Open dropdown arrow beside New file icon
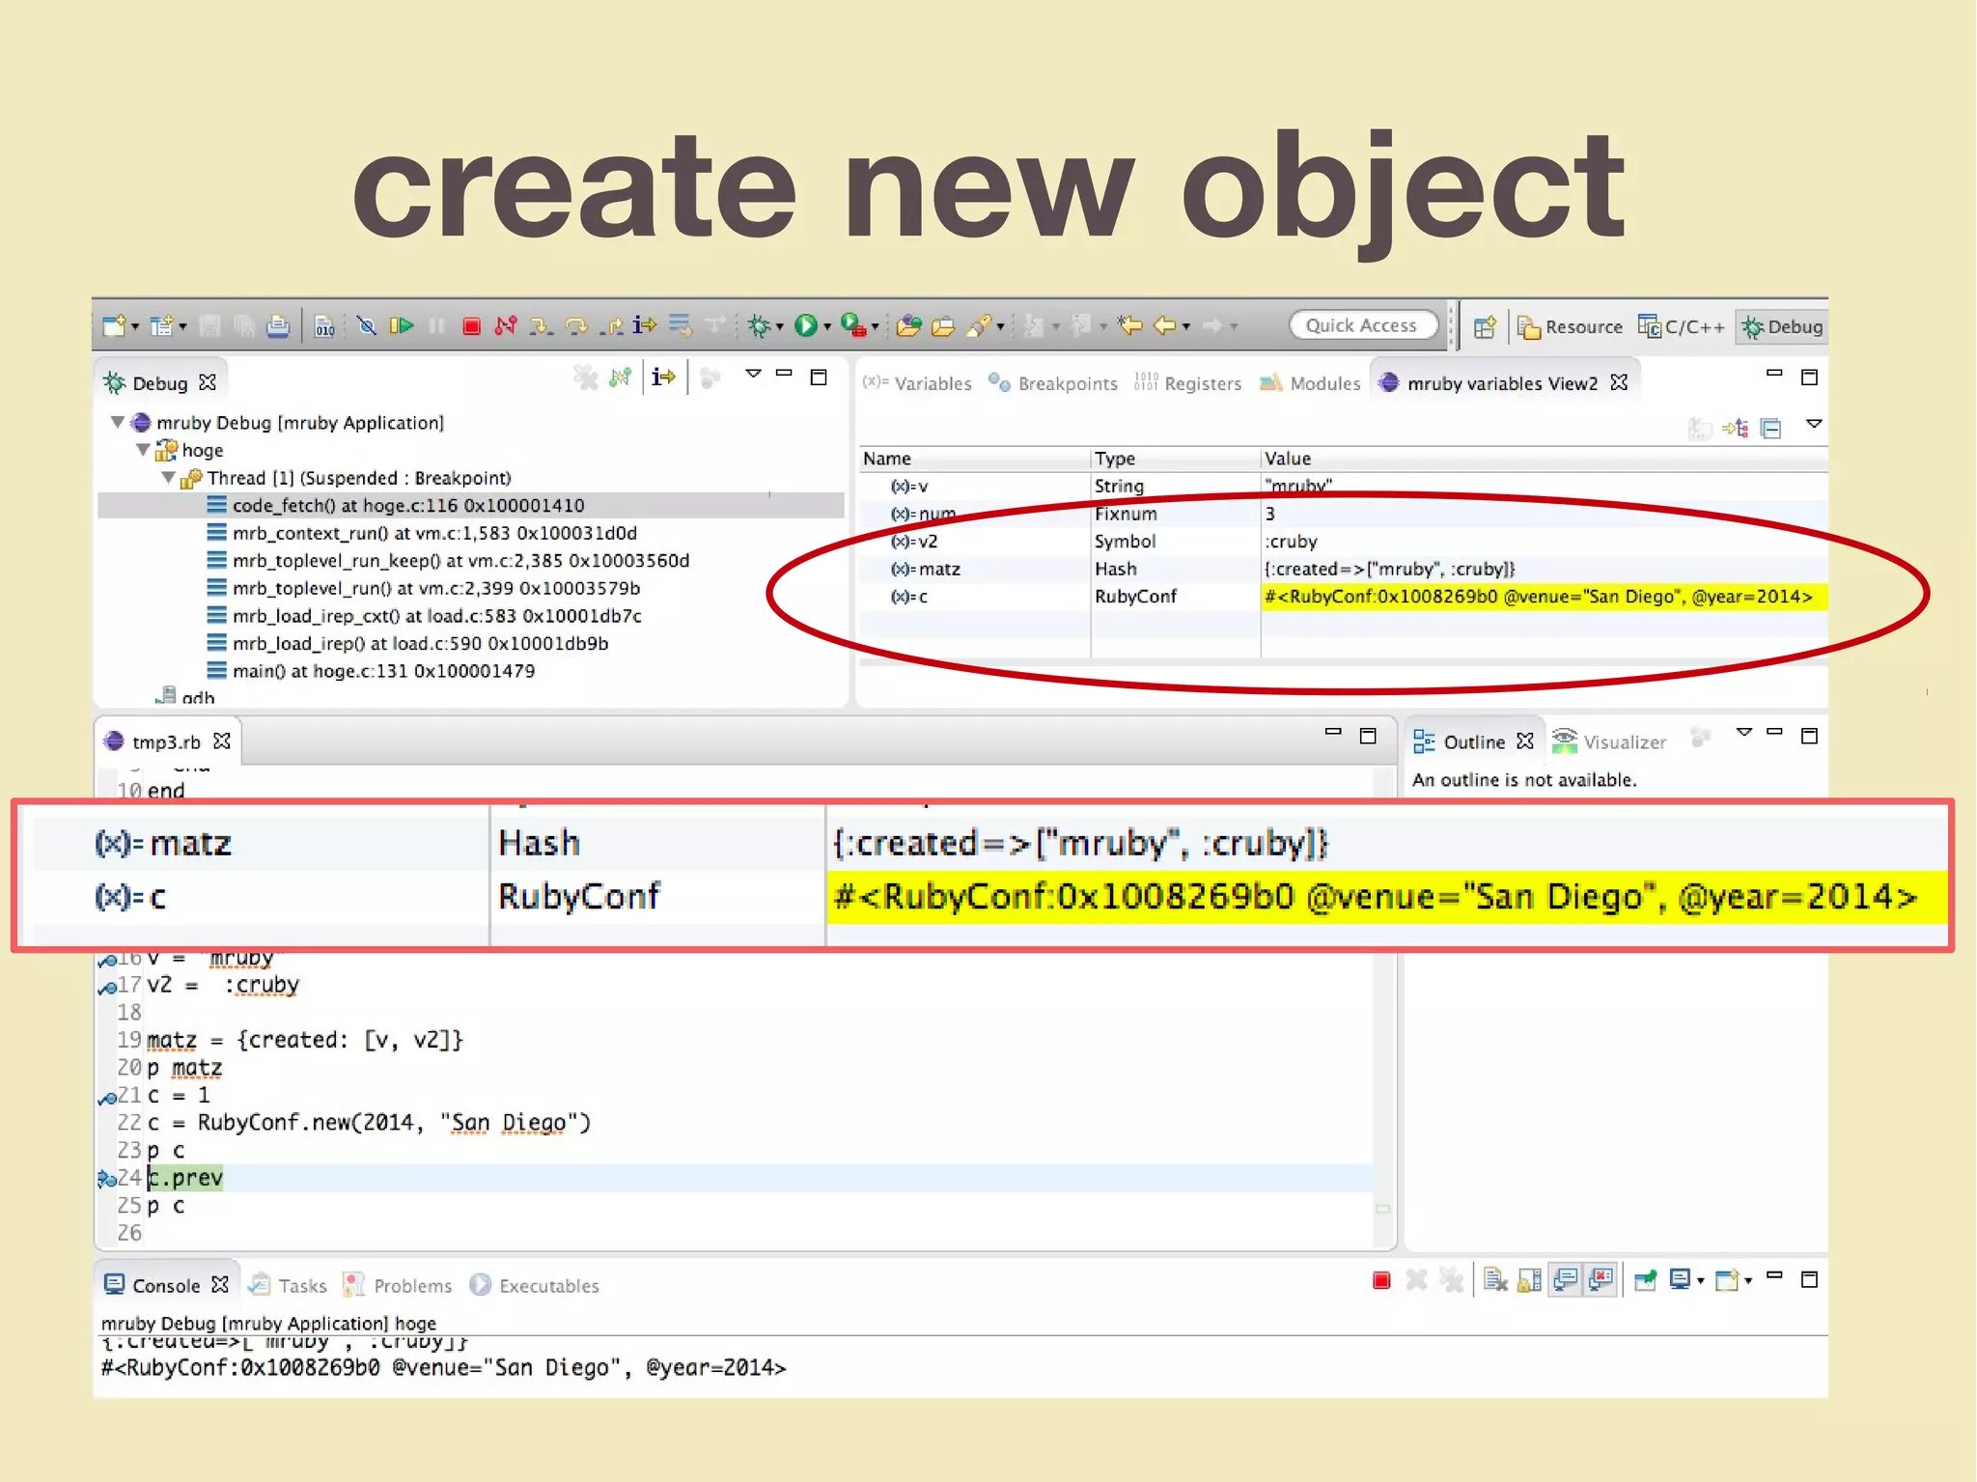Screen dimensions: 1977x1482 tap(135, 327)
